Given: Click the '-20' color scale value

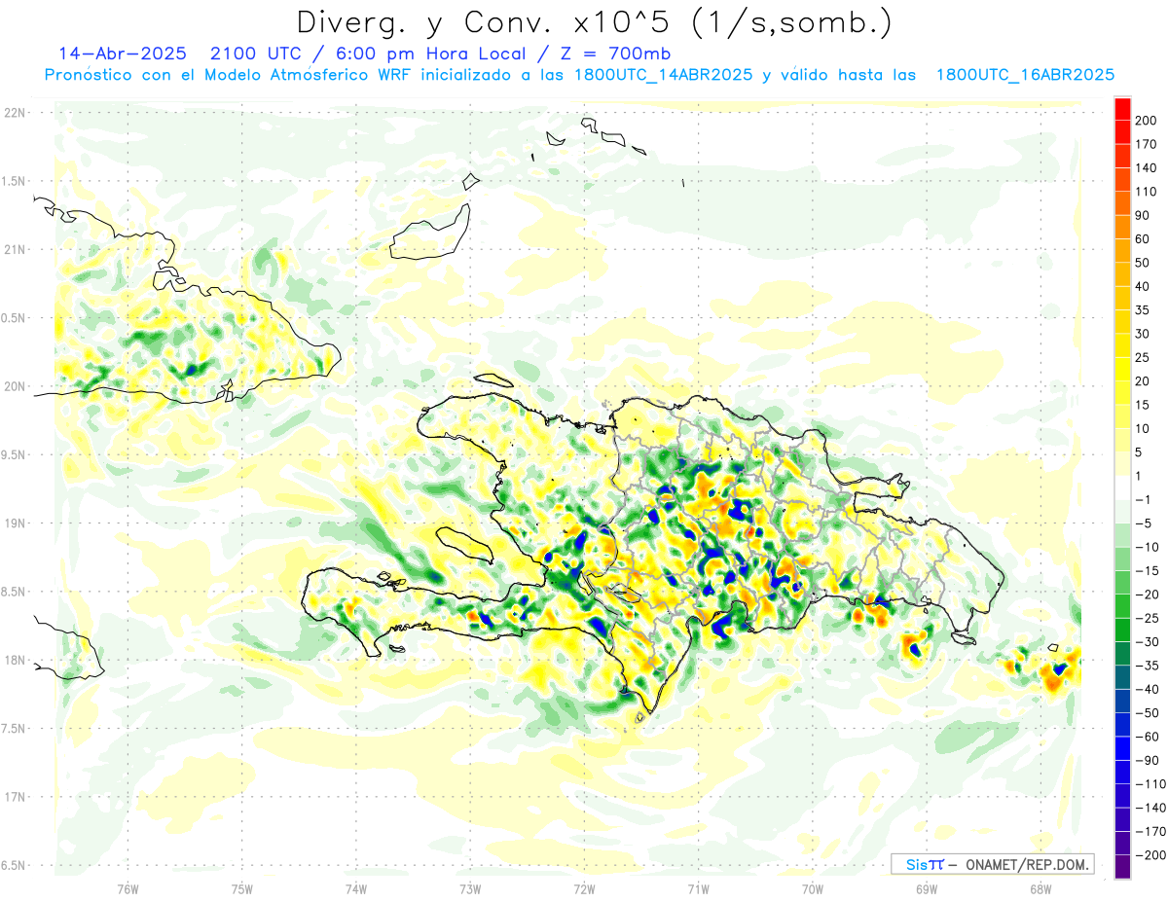Looking at the screenshot, I should click(1147, 595).
